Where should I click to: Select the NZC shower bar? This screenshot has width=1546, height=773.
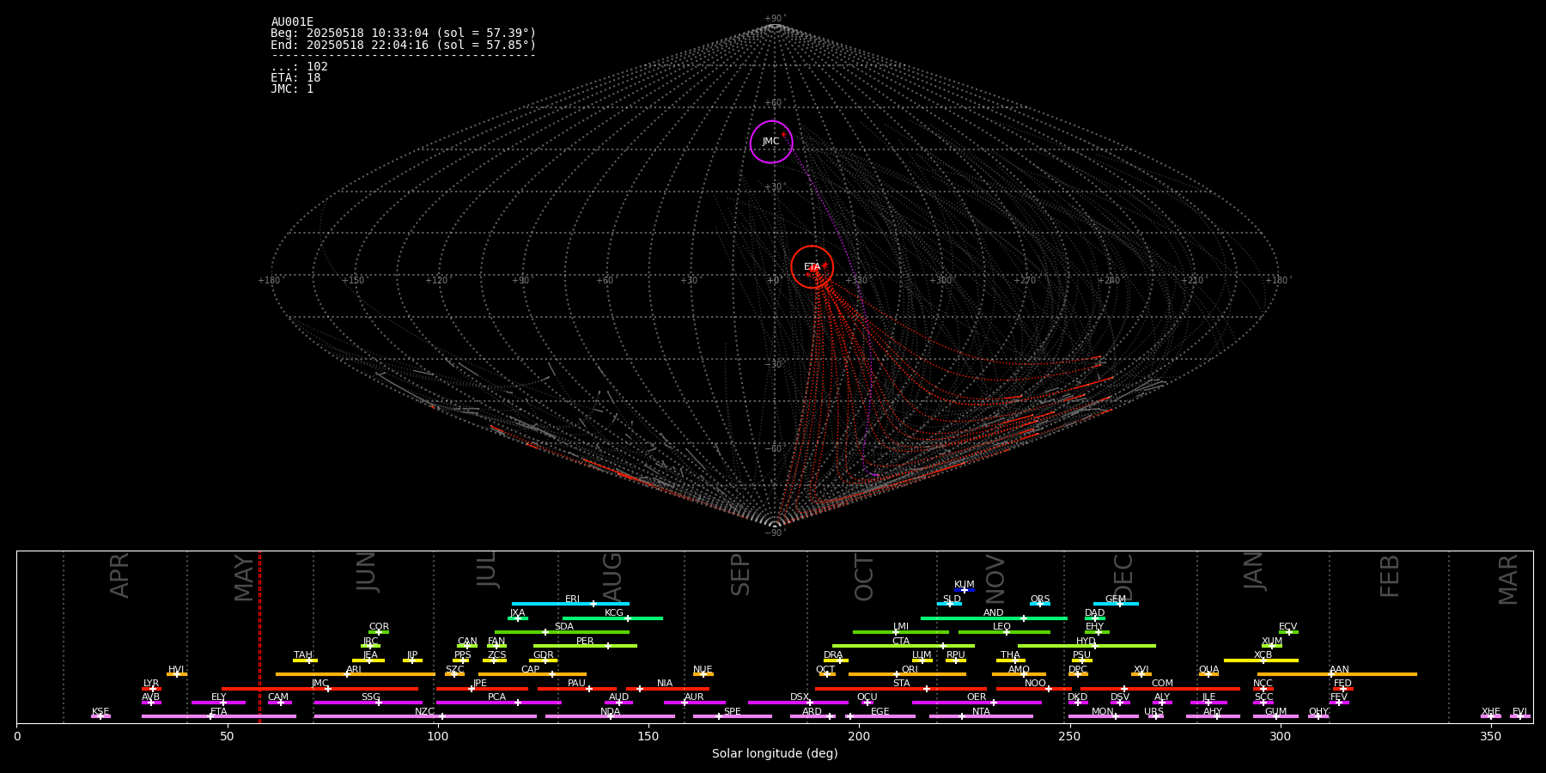[425, 716]
